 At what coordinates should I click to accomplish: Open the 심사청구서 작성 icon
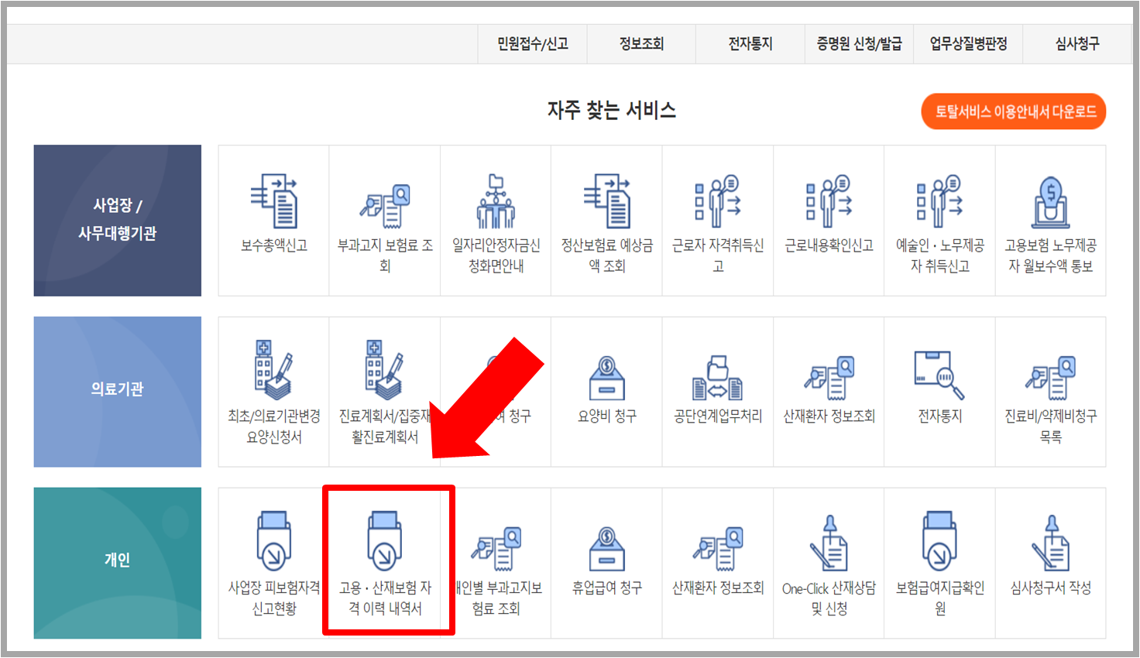(1050, 561)
